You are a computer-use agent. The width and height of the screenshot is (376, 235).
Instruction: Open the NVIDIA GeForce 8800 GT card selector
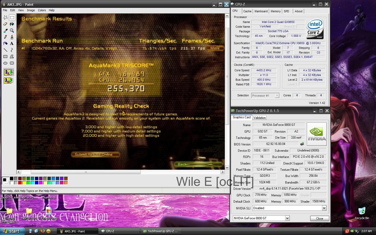click(x=261, y=218)
